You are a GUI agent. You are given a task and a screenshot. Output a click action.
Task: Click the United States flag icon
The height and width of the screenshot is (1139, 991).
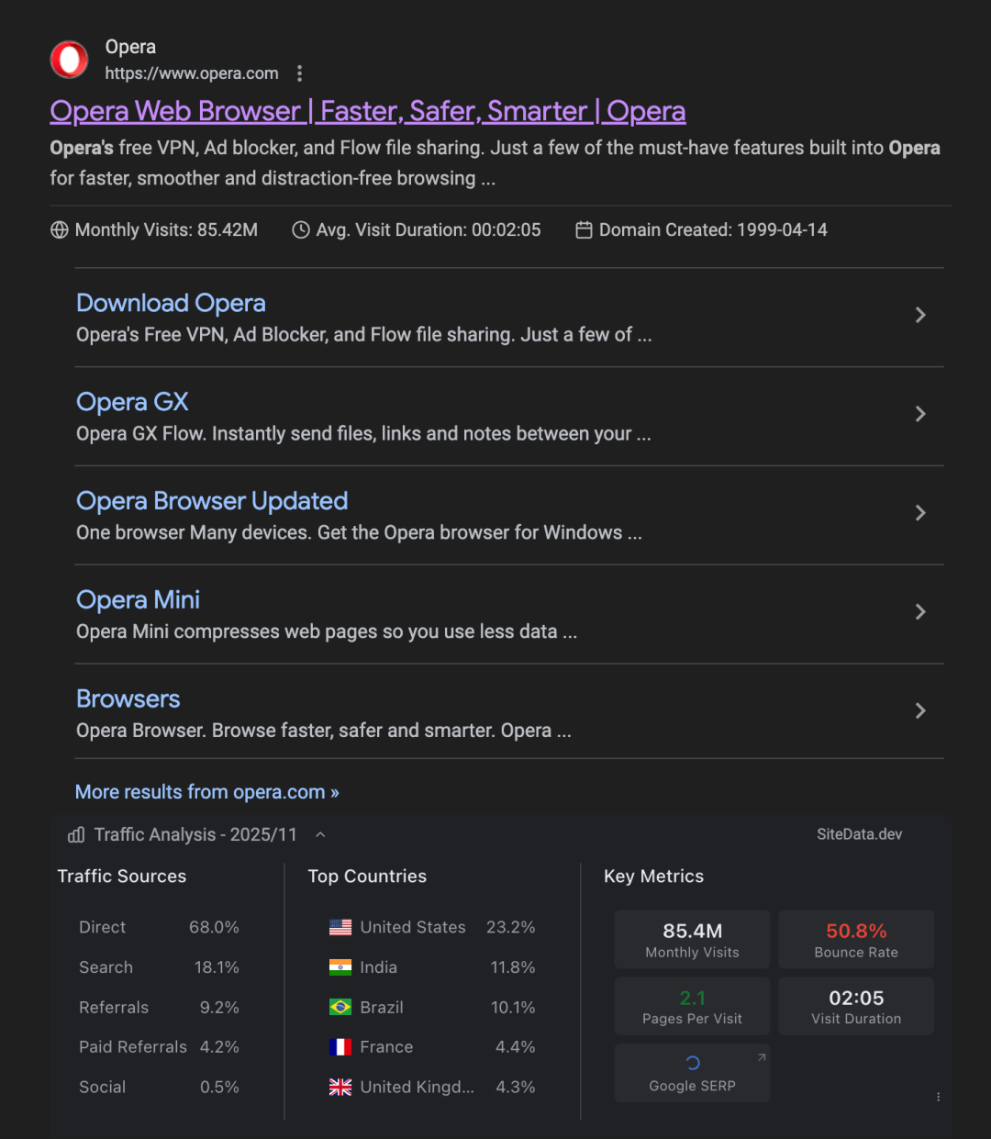[x=340, y=928]
